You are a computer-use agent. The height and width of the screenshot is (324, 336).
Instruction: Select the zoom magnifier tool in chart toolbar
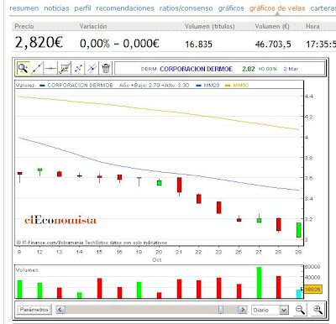23,68
